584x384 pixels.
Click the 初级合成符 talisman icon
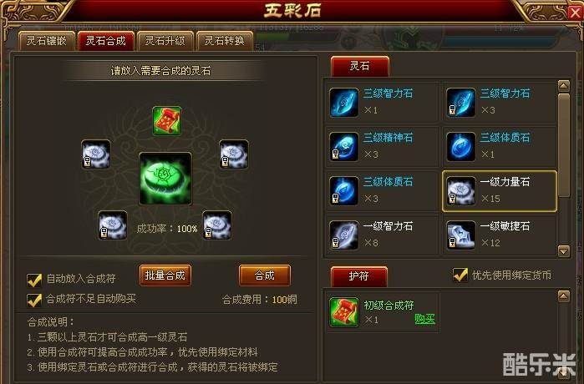coord(343,312)
